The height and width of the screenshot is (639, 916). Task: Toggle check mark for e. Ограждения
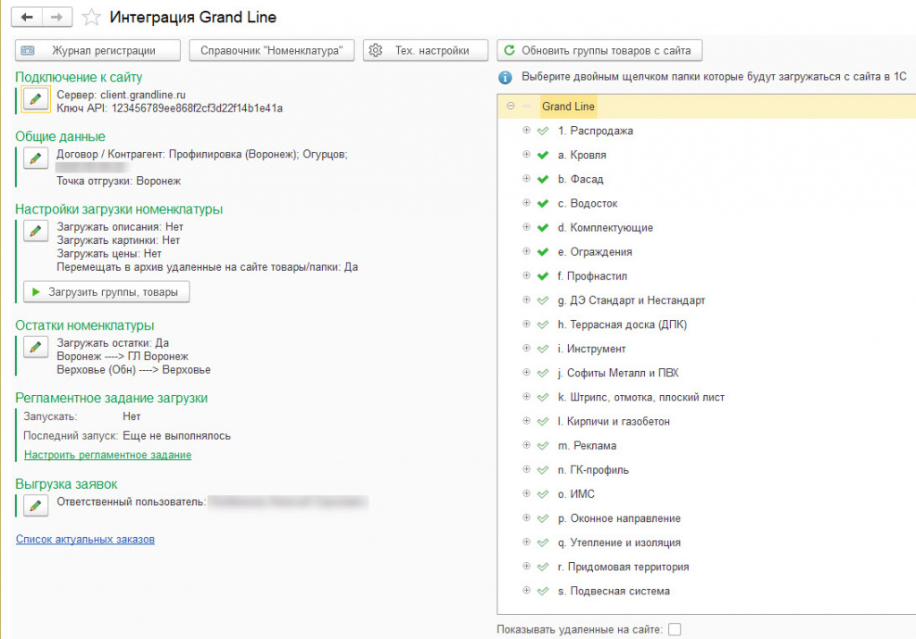(543, 252)
